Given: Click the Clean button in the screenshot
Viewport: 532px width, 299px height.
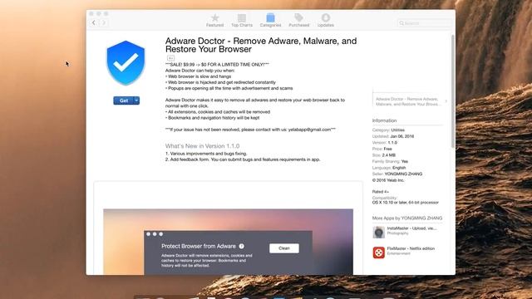Looking at the screenshot, I should 284,248.
